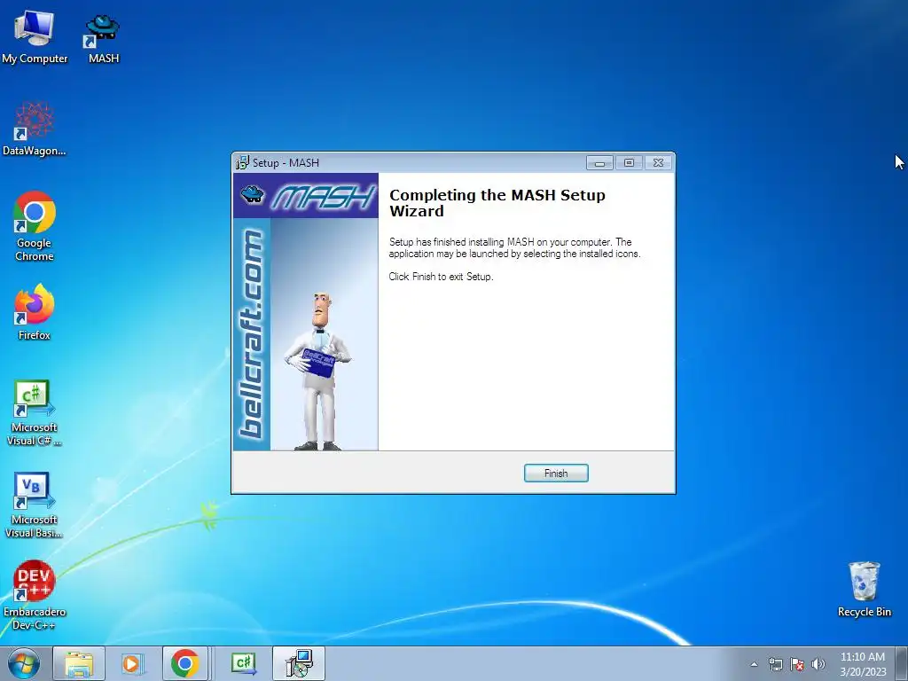This screenshot has height=681, width=908.
Task: Switch to Chrome in the taskbar
Action: point(184,663)
